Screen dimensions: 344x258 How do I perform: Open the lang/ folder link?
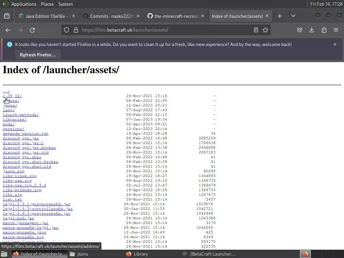pyautogui.click(x=8, y=110)
